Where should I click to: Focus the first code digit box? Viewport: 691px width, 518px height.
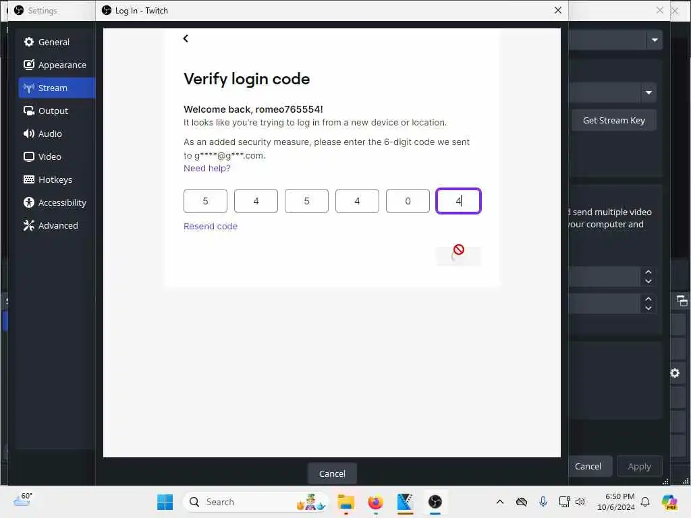(205, 201)
